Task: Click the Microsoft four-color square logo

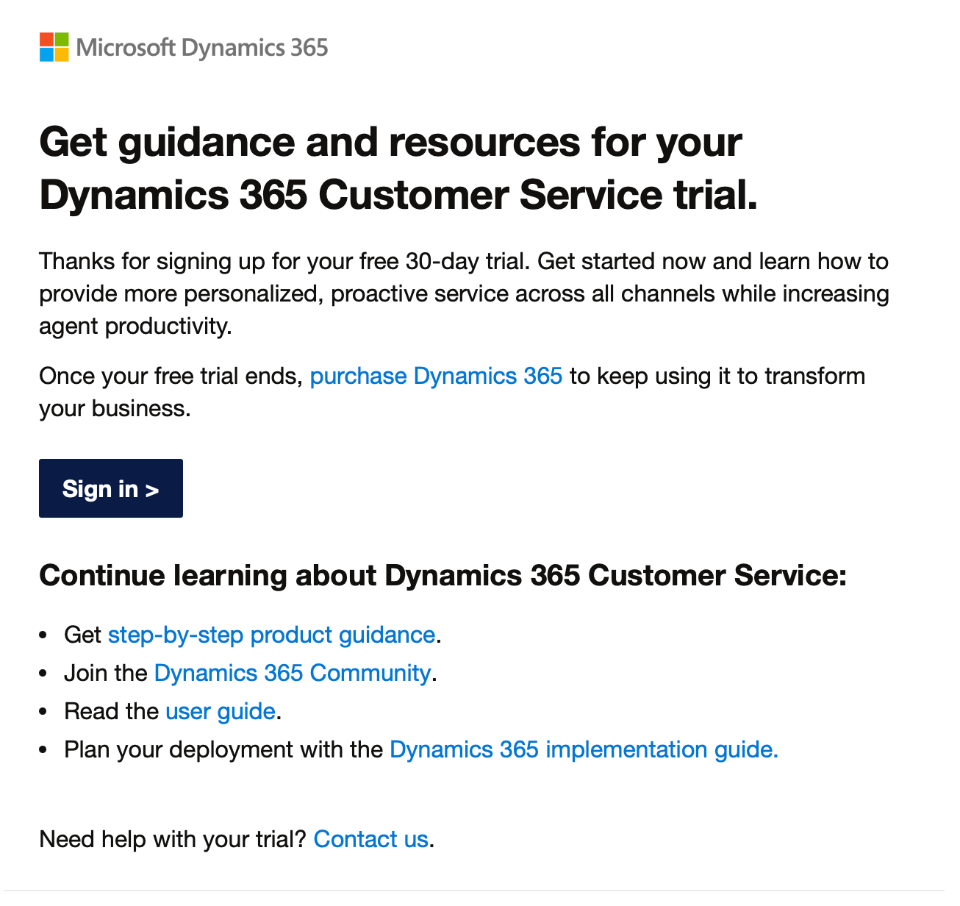Action: pyautogui.click(x=54, y=47)
